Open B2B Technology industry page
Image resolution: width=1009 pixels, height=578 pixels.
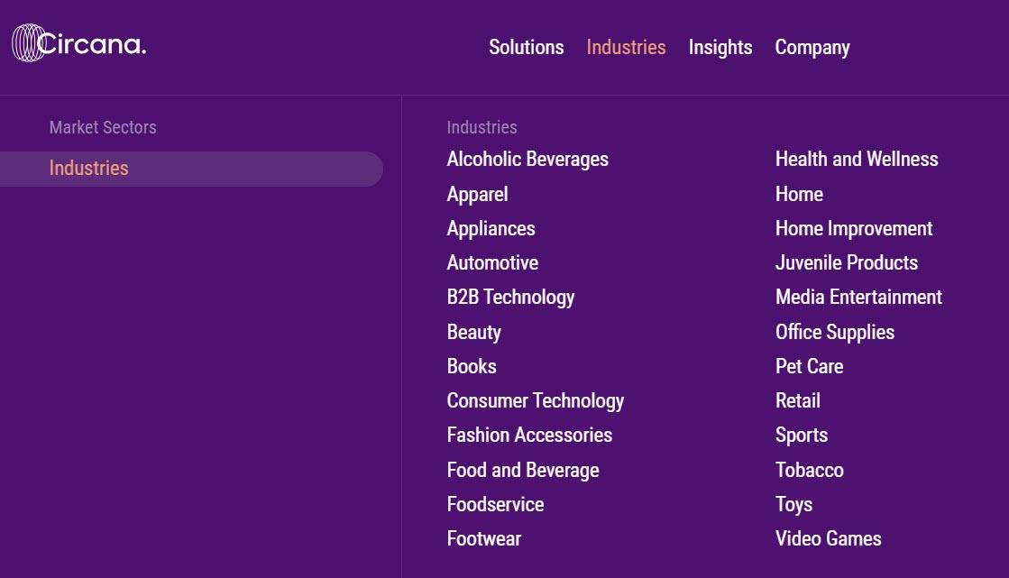click(x=511, y=298)
